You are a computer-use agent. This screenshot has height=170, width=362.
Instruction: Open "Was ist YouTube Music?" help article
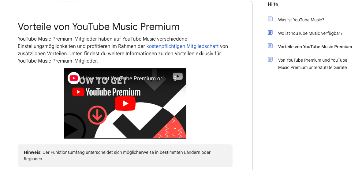(301, 20)
